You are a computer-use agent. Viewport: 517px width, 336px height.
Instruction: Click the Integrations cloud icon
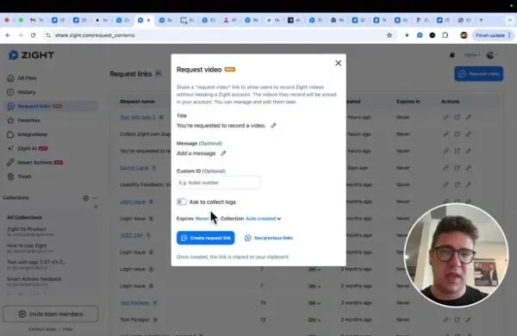tap(10, 134)
